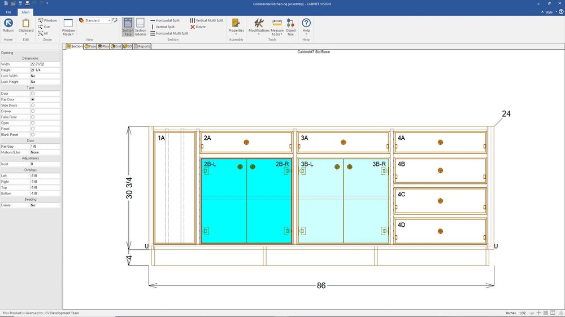Image resolution: width=565 pixels, height=317 pixels.
Task: Switch to the Face view tab
Action: pyautogui.click(x=90, y=46)
